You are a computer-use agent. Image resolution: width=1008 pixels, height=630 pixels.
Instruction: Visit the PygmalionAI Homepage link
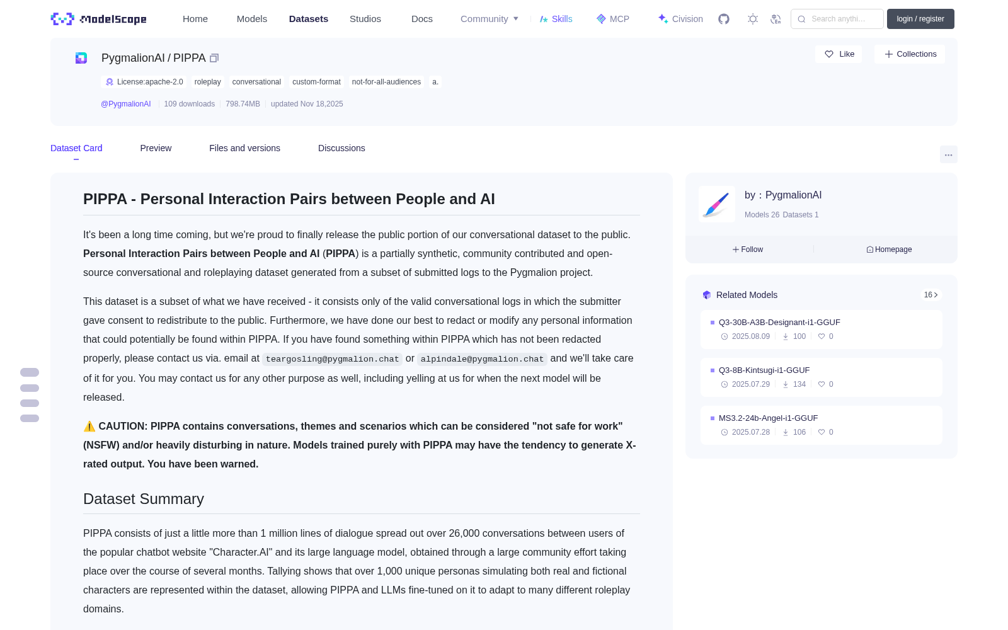click(x=889, y=249)
